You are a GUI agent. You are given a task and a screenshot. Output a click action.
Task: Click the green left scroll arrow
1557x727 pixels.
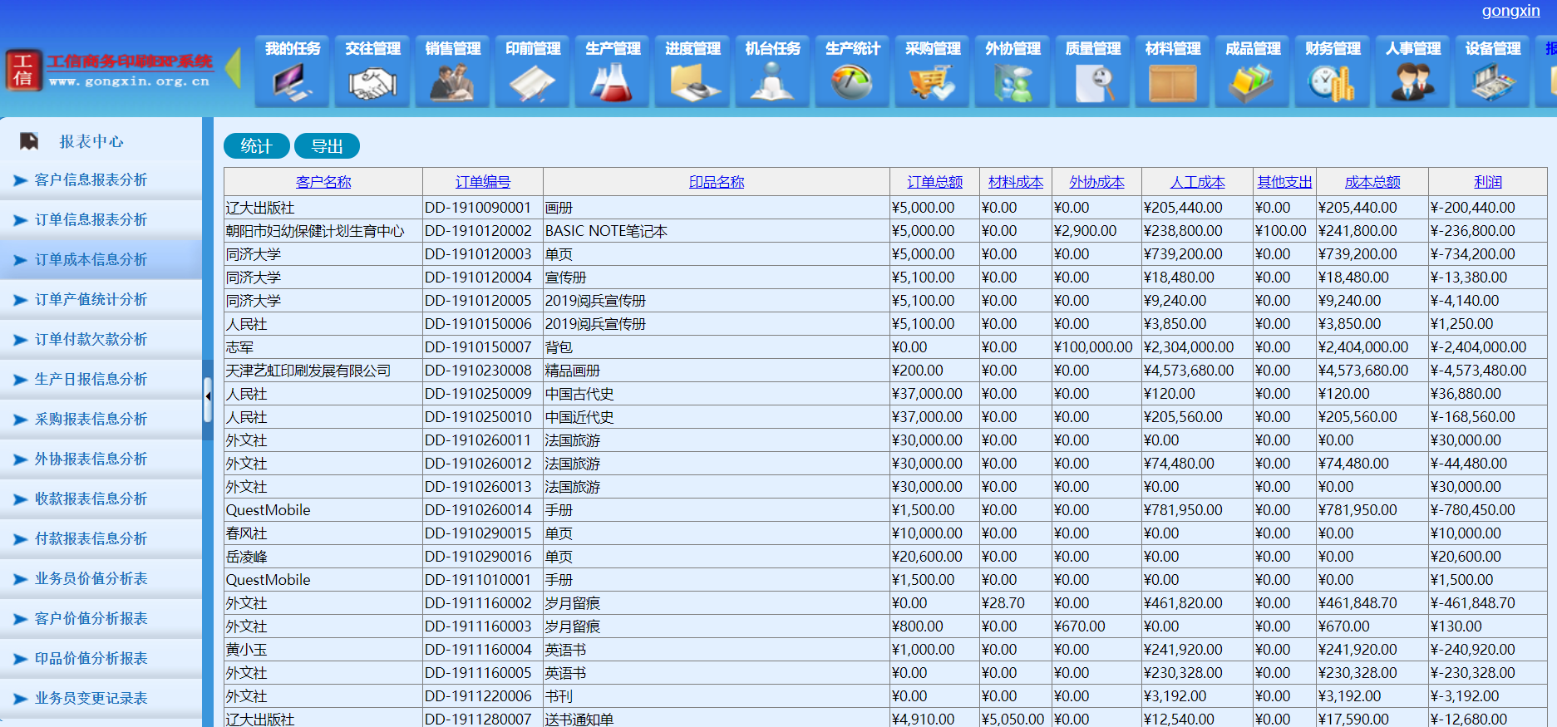tap(234, 68)
